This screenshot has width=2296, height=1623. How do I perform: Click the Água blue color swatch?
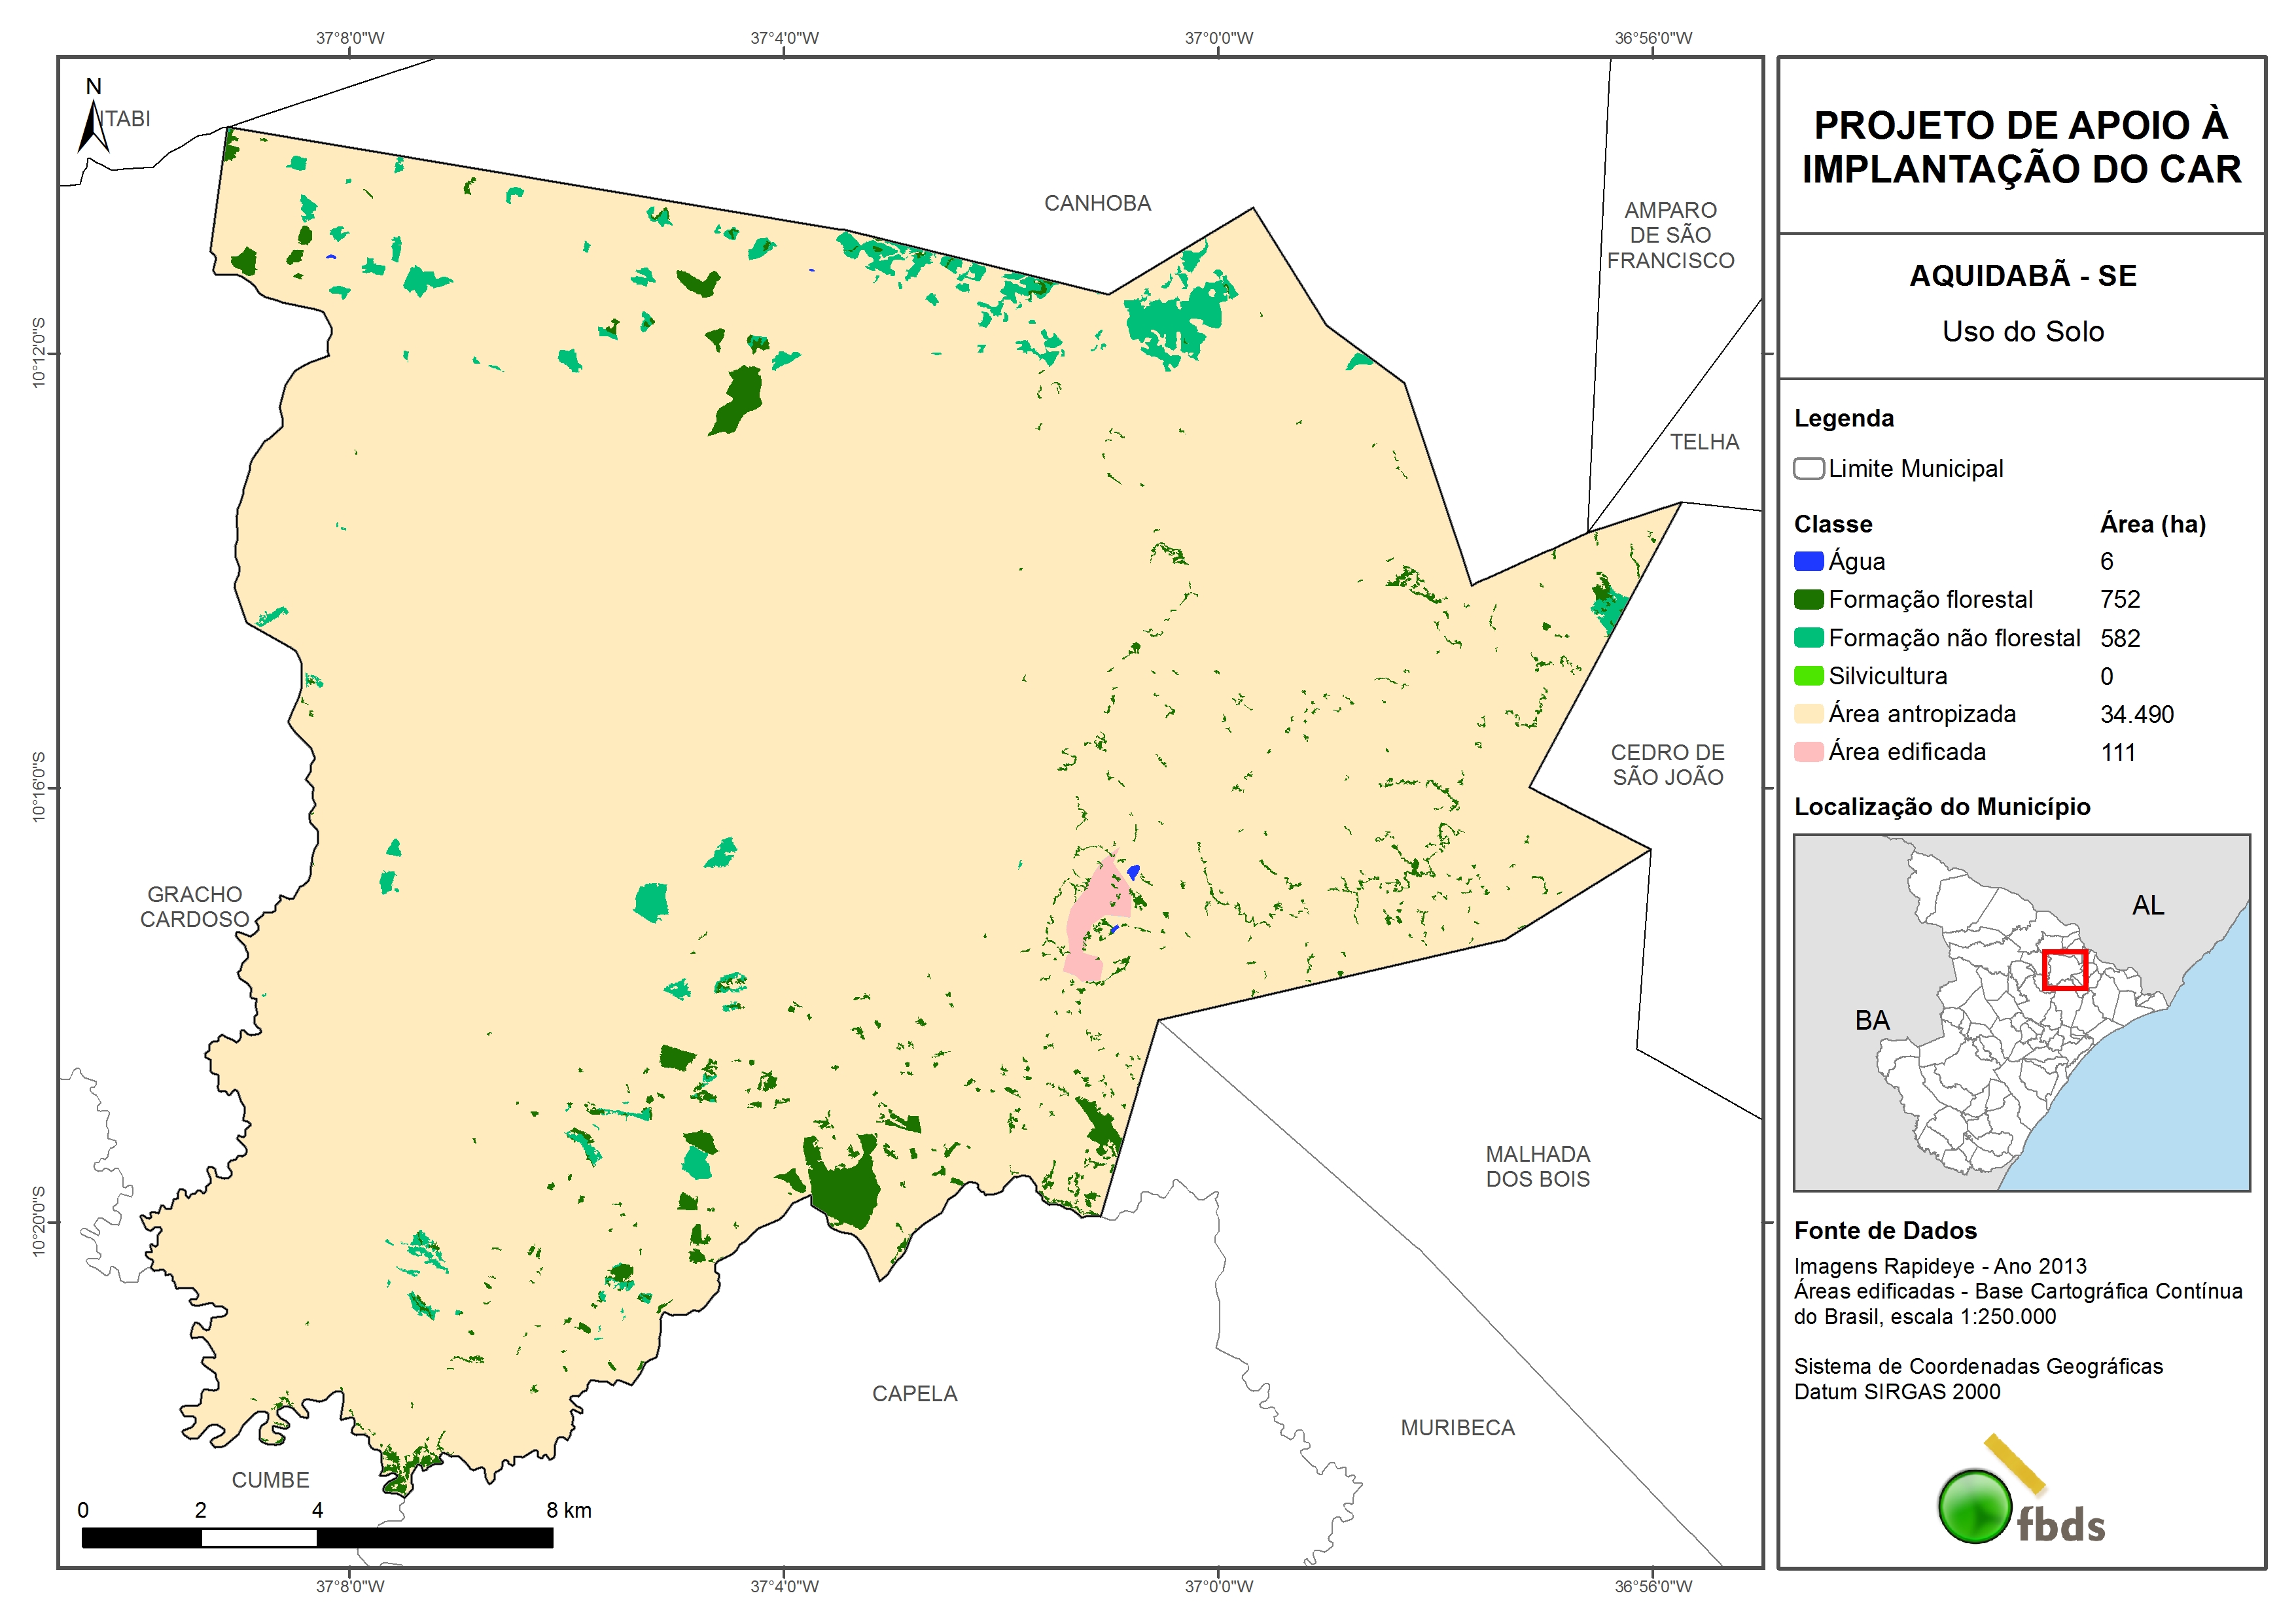pyautogui.click(x=1808, y=561)
